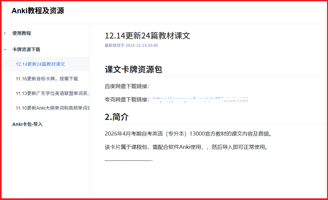This screenshot has width=328, height=200.
Task: Select the last-modified timestamp text
Action: click(x=130, y=46)
